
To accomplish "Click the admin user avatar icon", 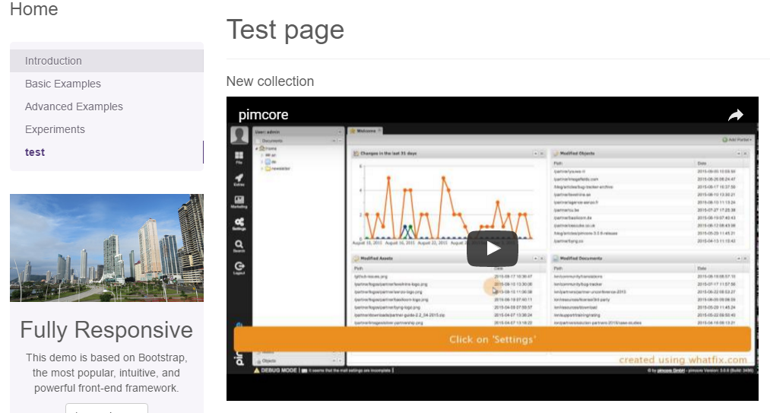I will [239, 135].
